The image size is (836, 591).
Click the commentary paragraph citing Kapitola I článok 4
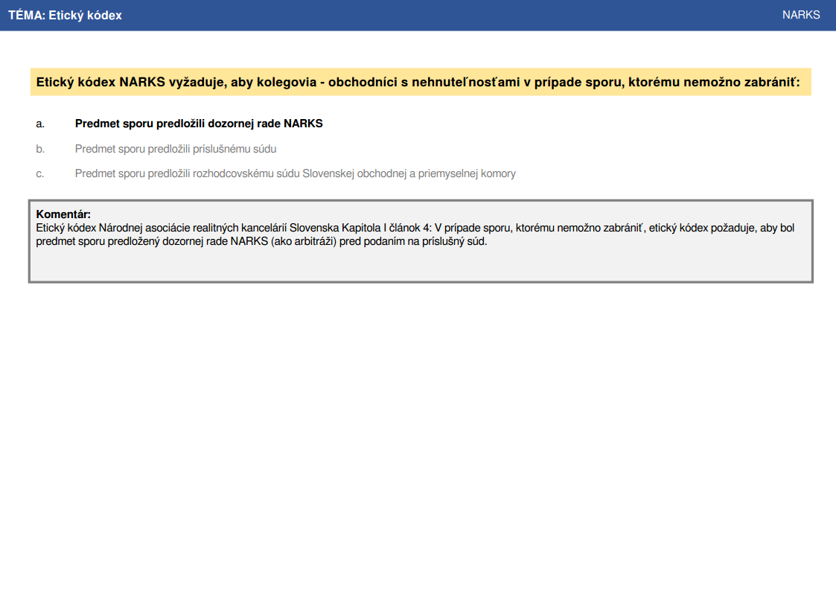(x=415, y=234)
